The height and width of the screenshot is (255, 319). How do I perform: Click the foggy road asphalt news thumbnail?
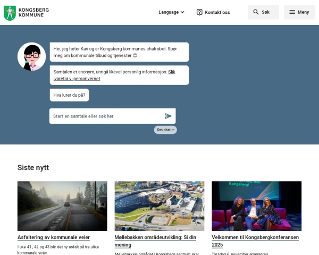(62, 206)
